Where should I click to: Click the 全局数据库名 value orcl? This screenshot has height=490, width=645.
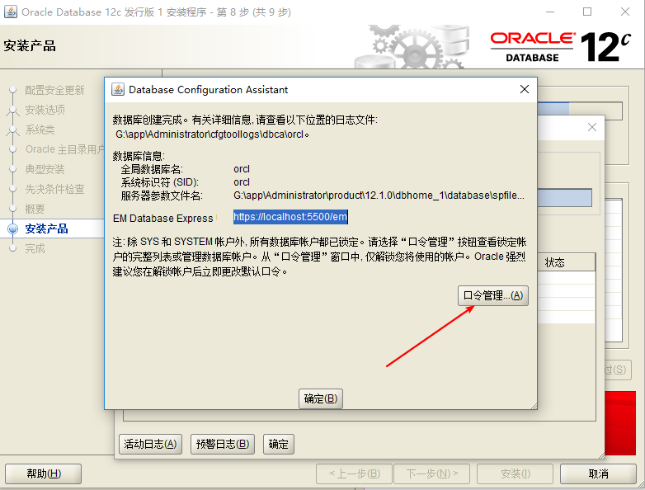click(242, 169)
